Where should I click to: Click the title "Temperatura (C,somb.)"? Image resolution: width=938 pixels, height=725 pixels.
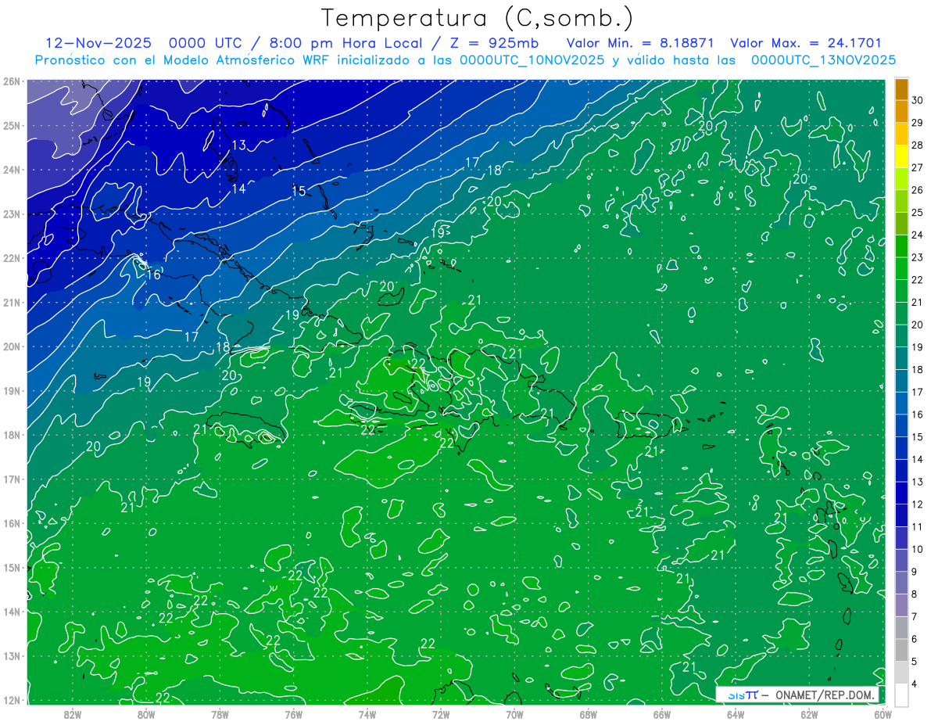(478, 19)
